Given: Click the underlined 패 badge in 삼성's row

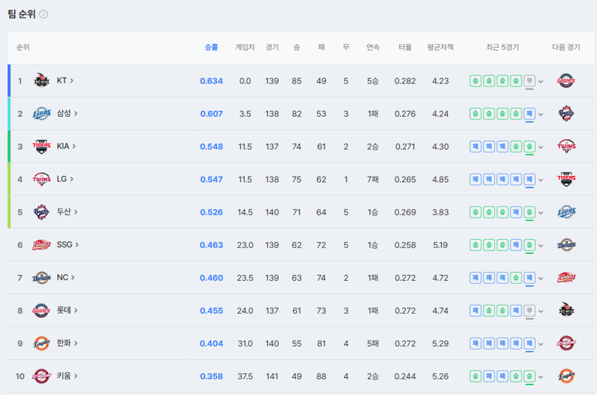Looking at the screenshot, I should click(529, 114).
